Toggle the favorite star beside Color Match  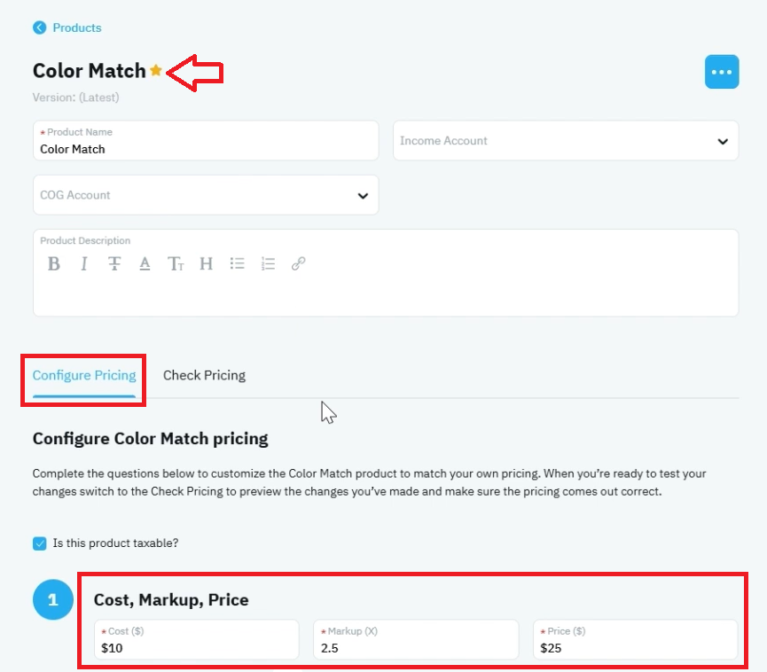tap(156, 70)
